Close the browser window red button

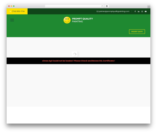[x=9, y=6]
